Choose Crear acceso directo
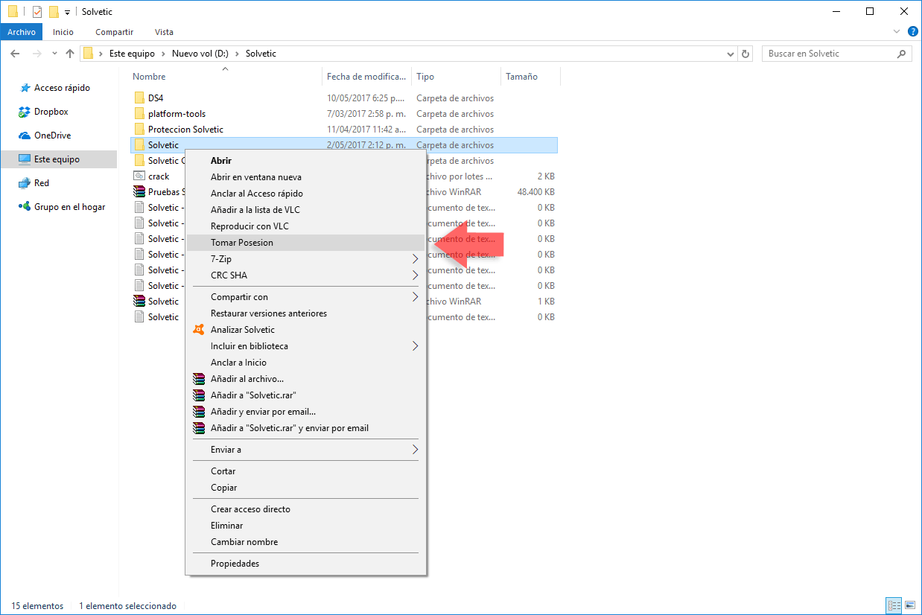Image resolution: width=922 pixels, height=615 pixels. [305, 509]
